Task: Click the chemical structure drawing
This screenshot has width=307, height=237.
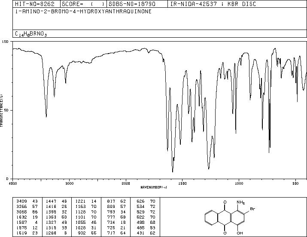Action: (x=230, y=217)
